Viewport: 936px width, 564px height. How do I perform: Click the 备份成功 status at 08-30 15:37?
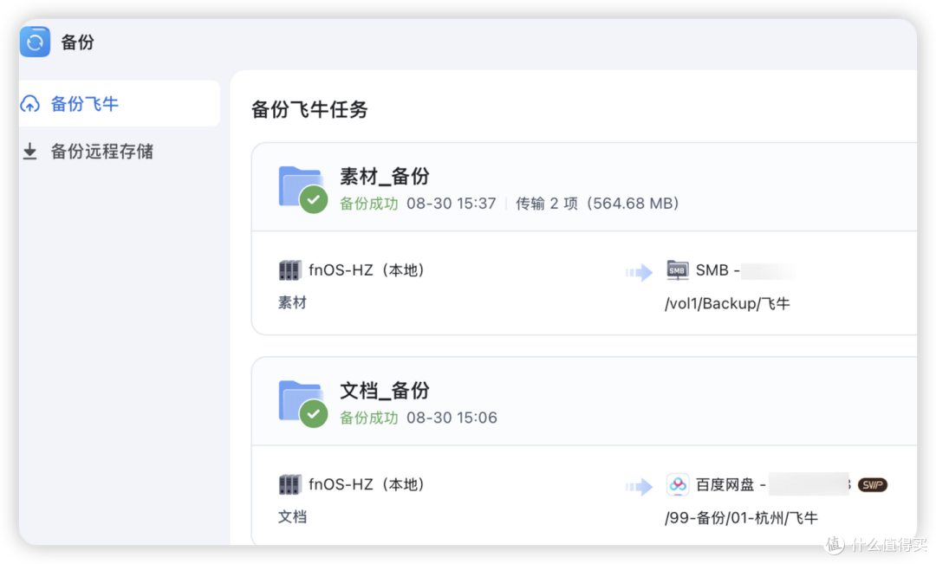[x=369, y=204]
